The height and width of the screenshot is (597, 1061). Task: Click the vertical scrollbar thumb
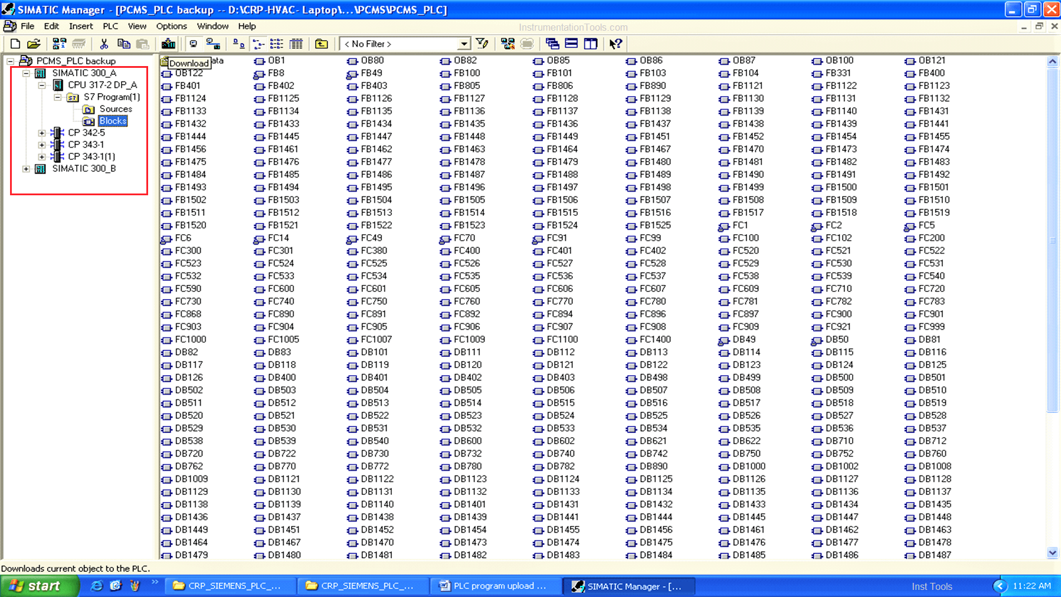(1053, 240)
